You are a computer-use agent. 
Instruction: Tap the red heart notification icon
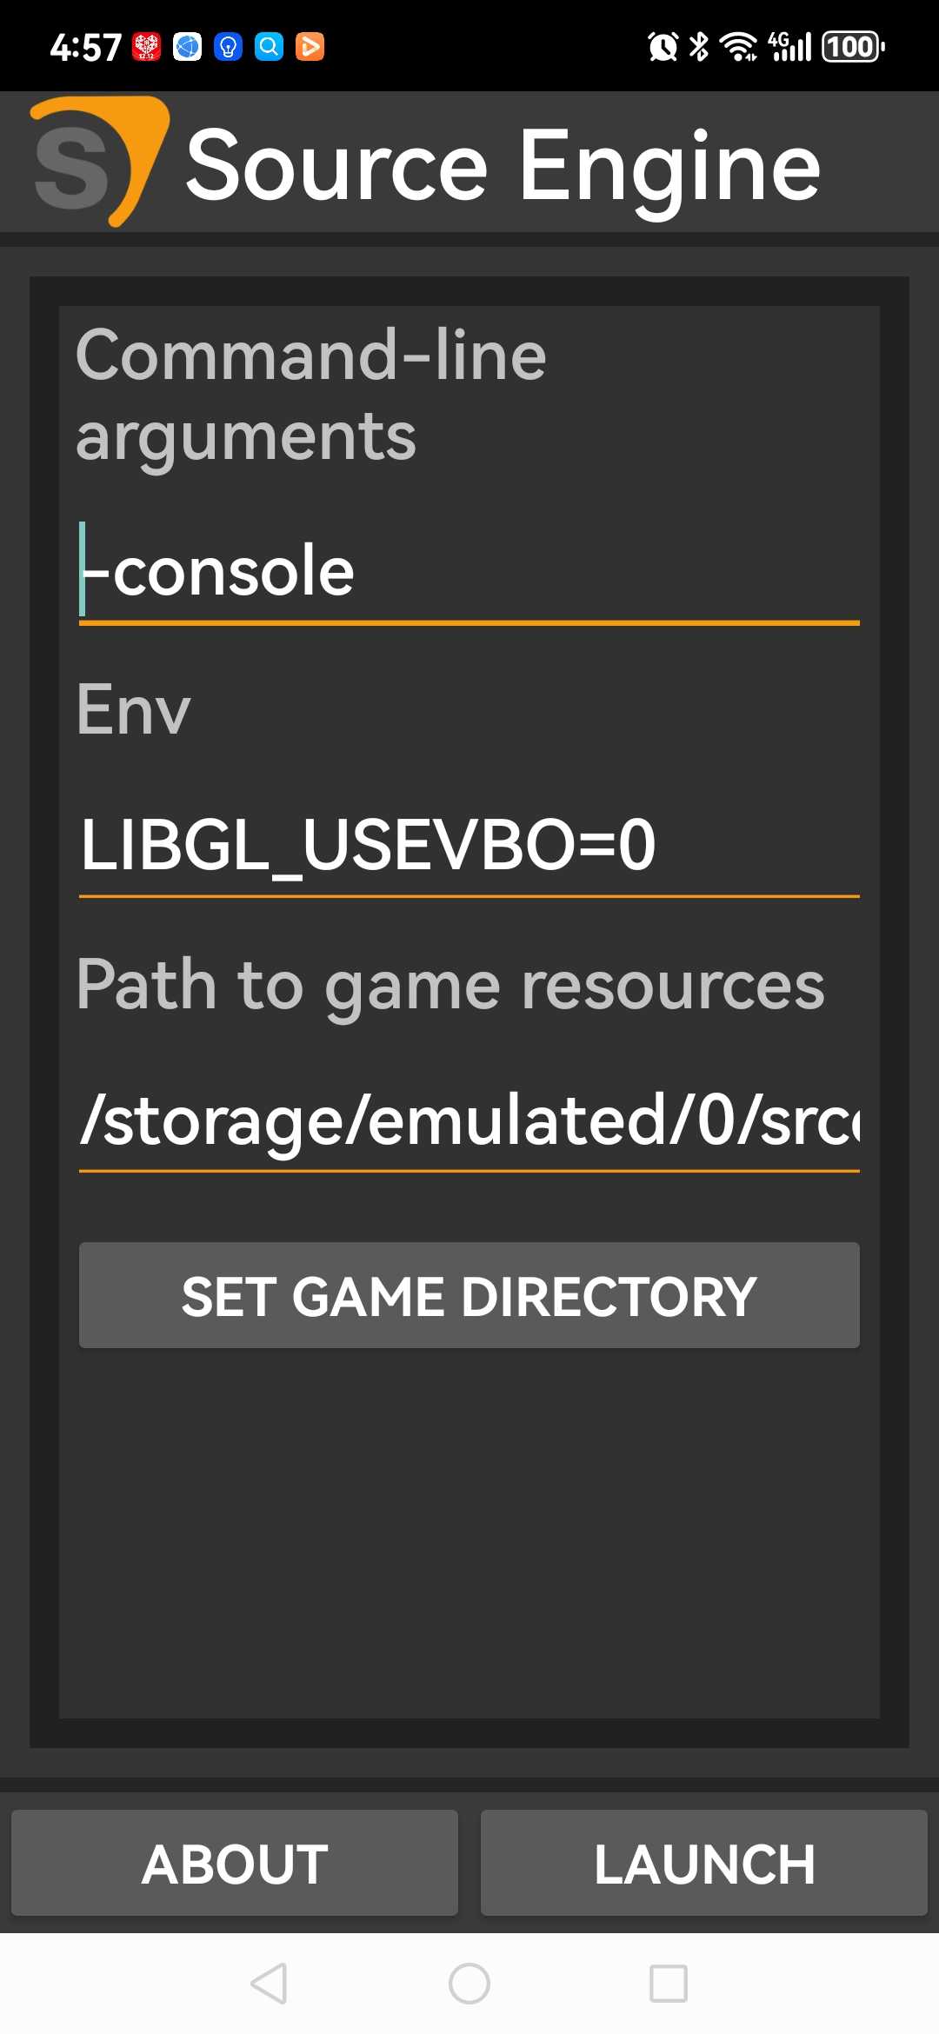146,46
